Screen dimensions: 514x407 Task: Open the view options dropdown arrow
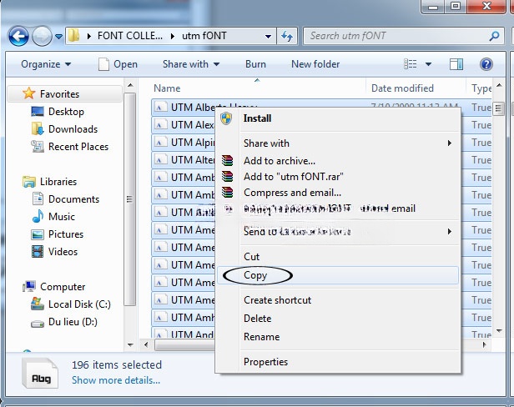point(428,64)
